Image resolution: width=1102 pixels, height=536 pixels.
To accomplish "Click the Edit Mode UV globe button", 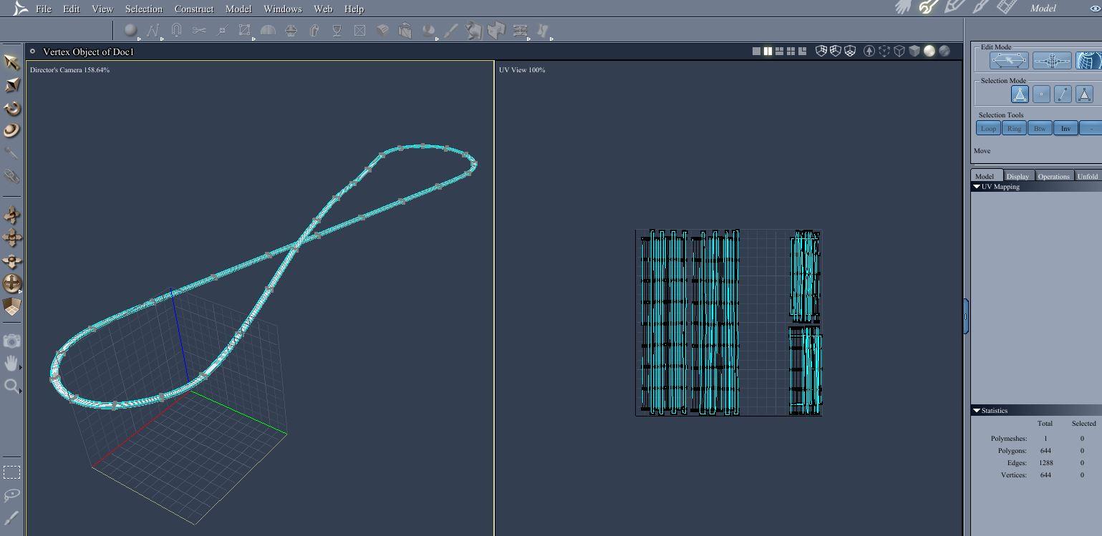I will [x=1088, y=61].
